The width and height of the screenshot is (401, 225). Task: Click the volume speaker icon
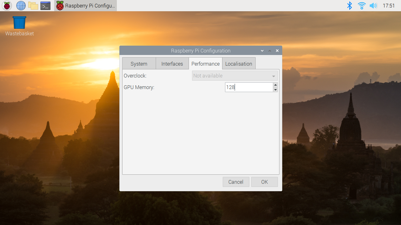coord(373,6)
